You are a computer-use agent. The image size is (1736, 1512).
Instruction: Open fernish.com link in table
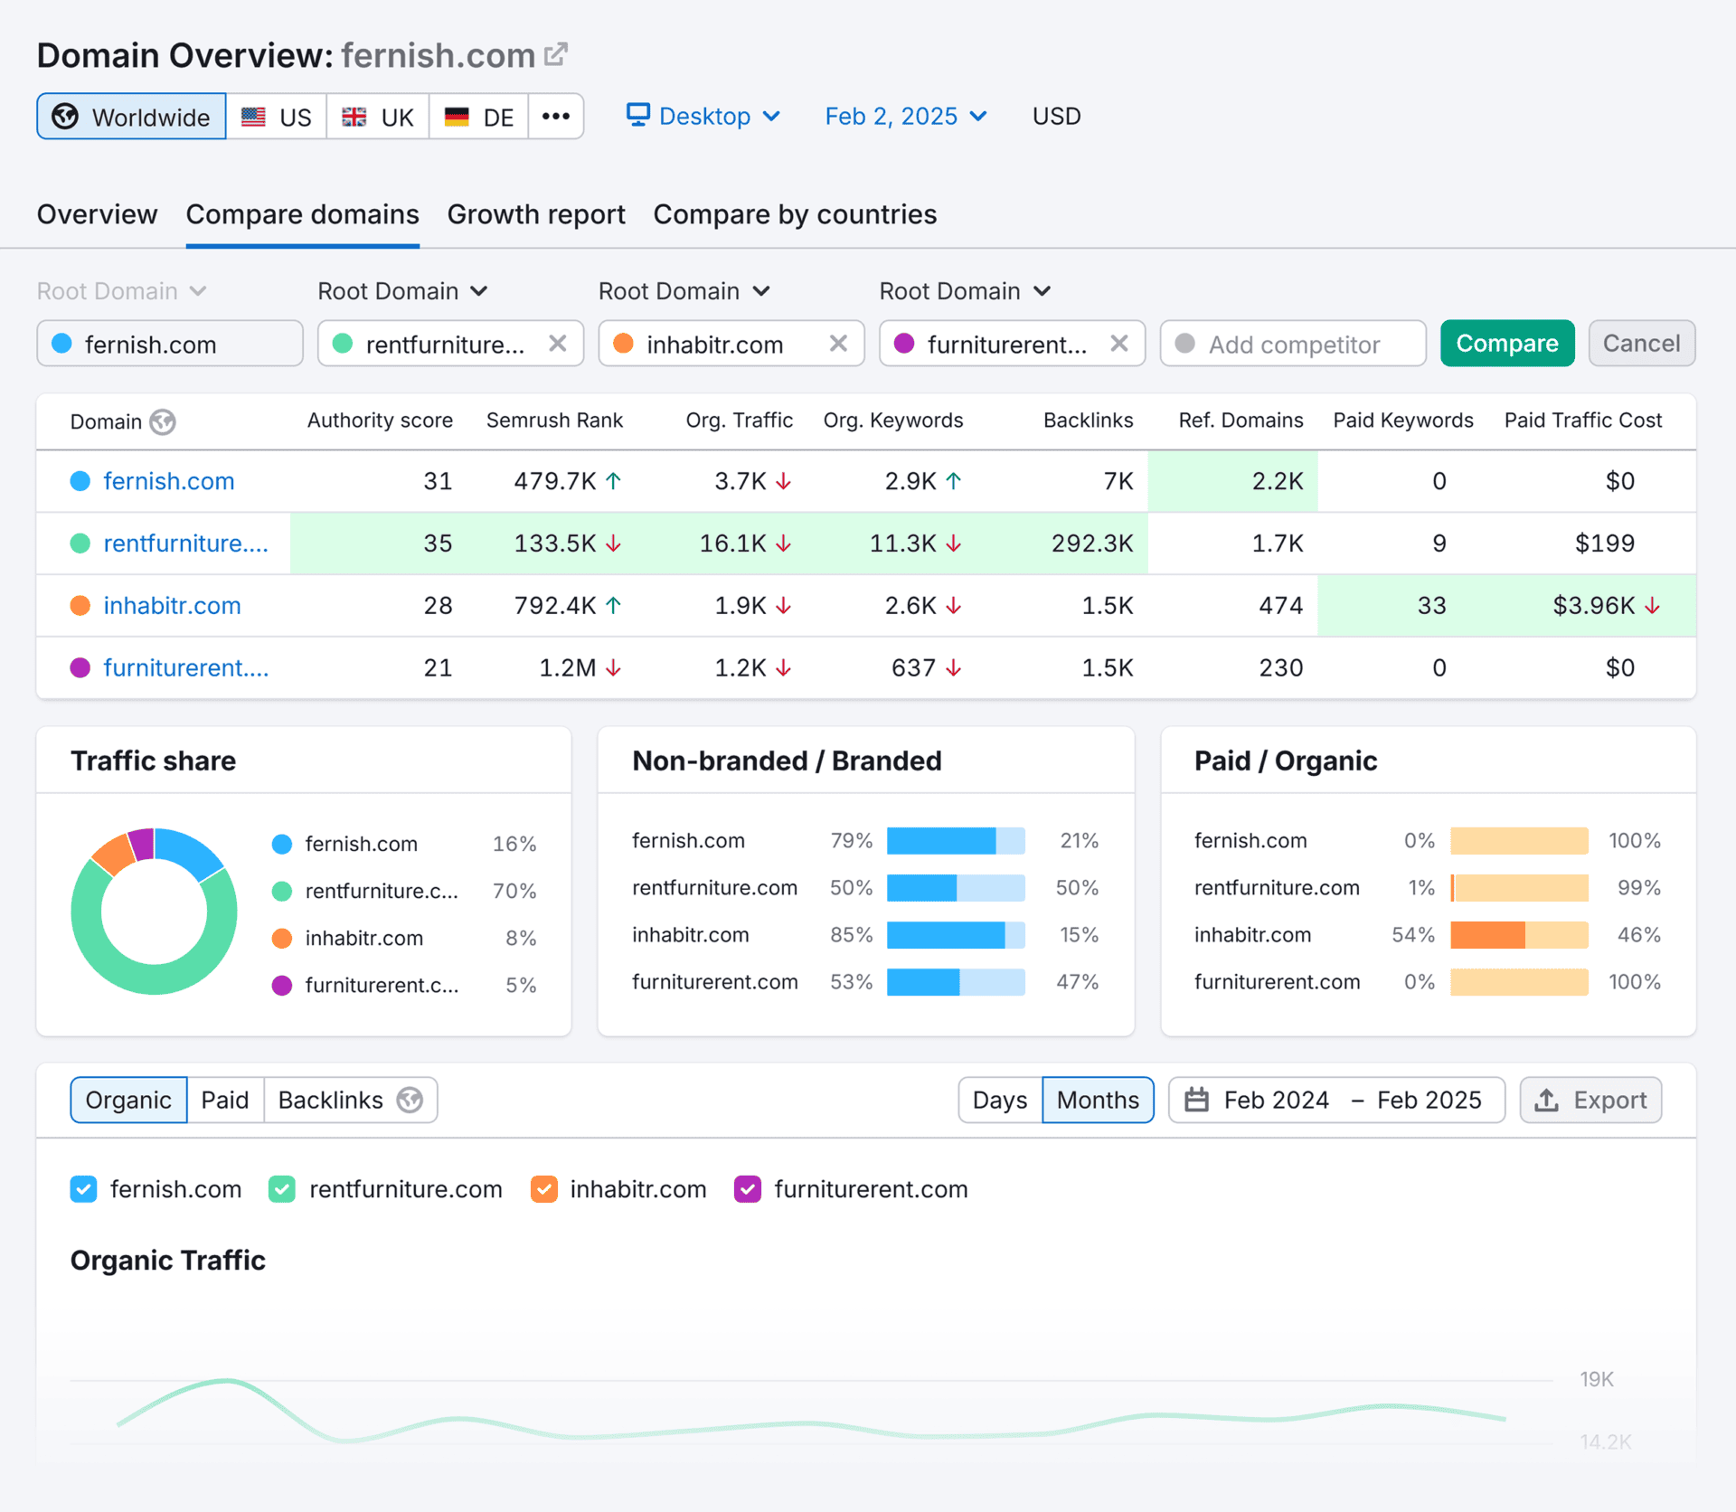click(x=169, y=481)
